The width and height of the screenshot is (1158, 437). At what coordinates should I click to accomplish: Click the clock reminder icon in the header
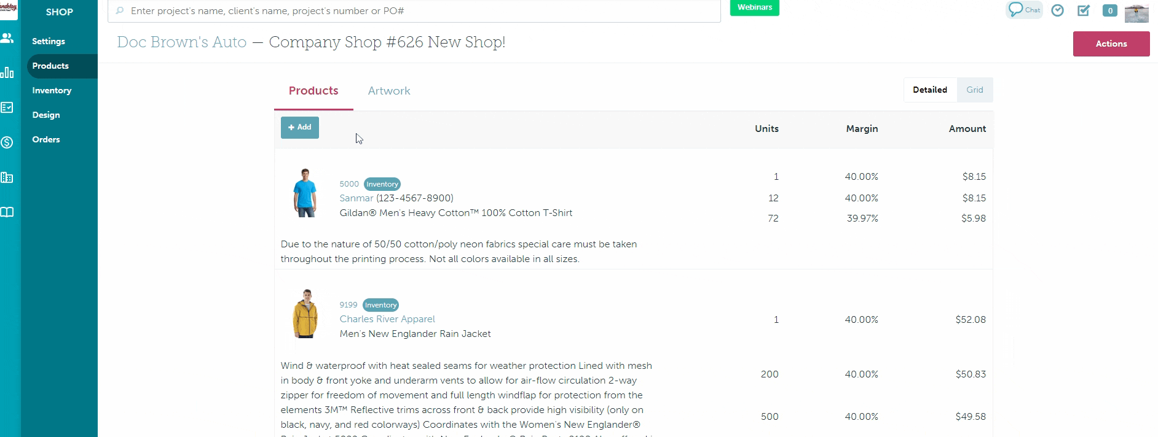(x=1057, y=10)
